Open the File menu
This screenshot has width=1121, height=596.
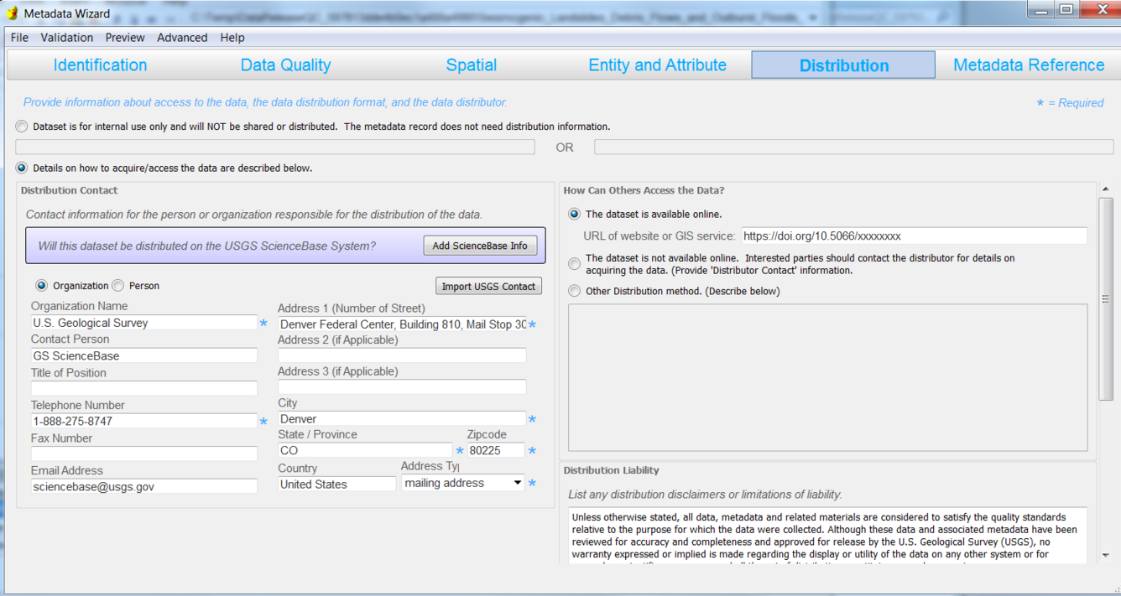19,38
